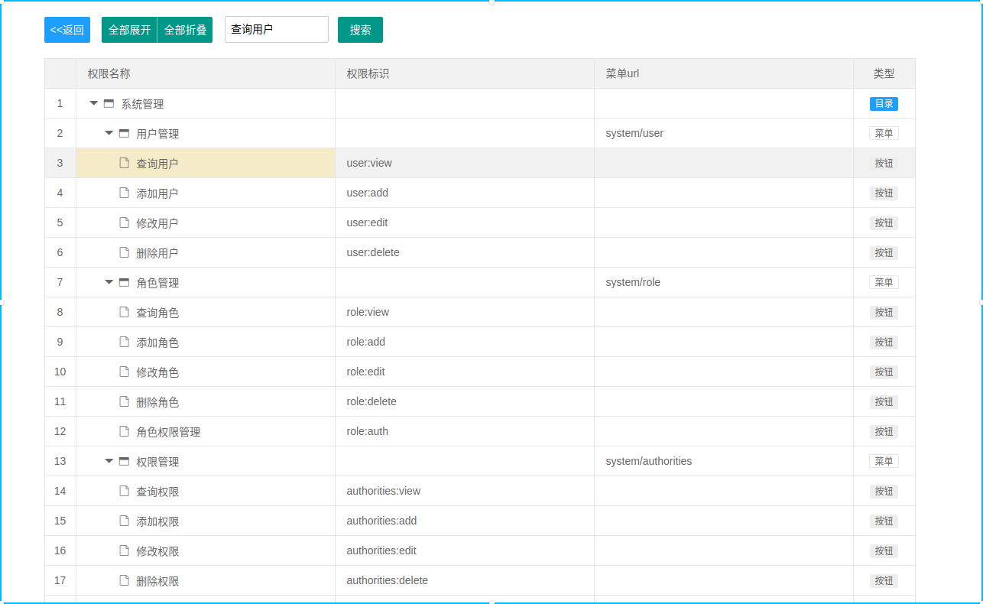Click the 菜单 badge on the 角色管理 row
The image size is (983, 604).
tap(883, 281)
